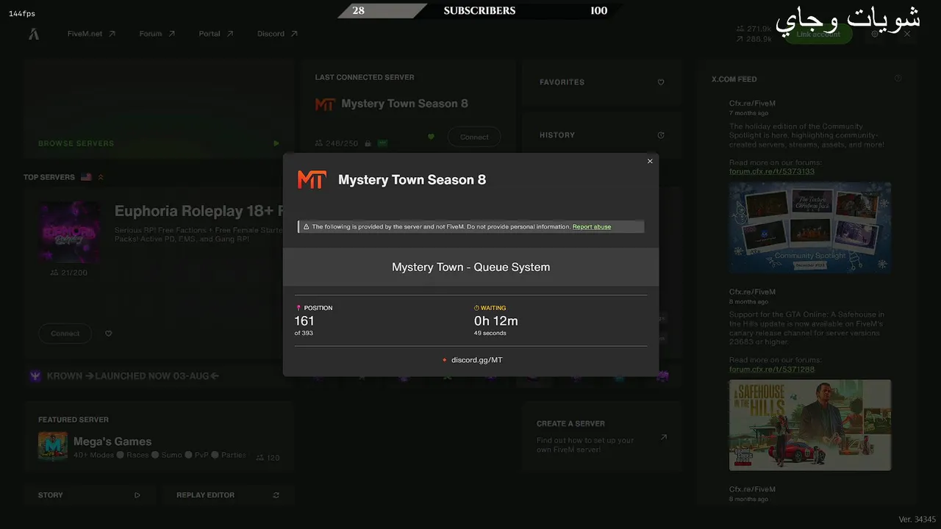Image resolution: width=941 pixels, height=529 pixels.
Task: Click the clock icon beside WAITING
Action: (476, 308)
